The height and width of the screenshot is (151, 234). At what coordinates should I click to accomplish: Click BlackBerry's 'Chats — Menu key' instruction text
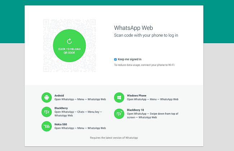click(78, 114)
